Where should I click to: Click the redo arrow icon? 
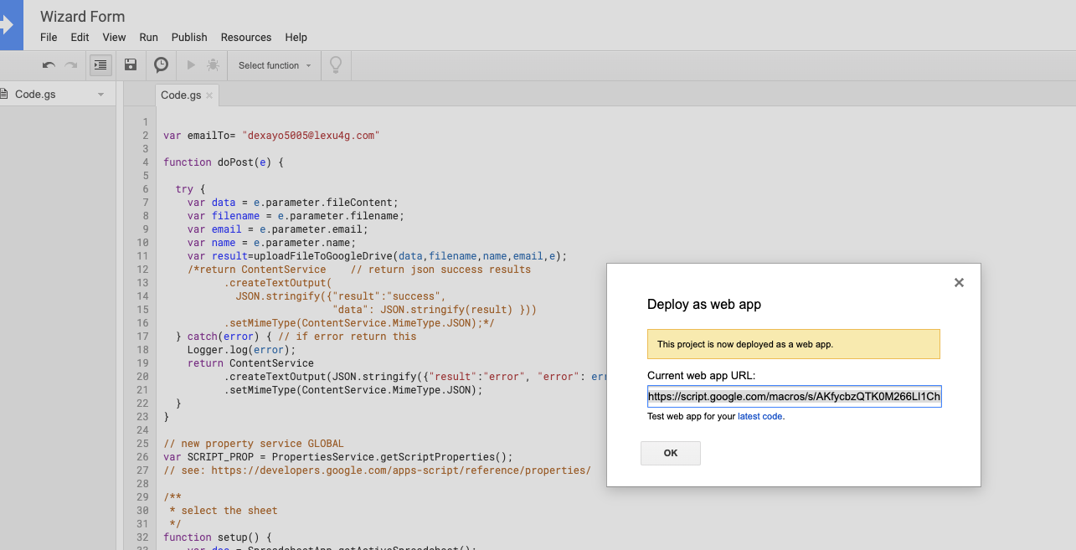pyautogui.click(x=71, y=65)
